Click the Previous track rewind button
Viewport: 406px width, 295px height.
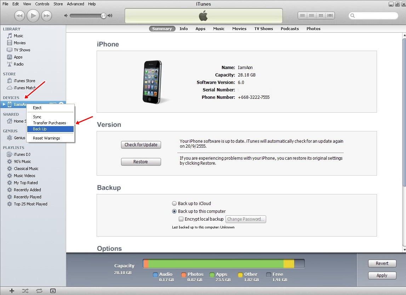click(20, 16)
